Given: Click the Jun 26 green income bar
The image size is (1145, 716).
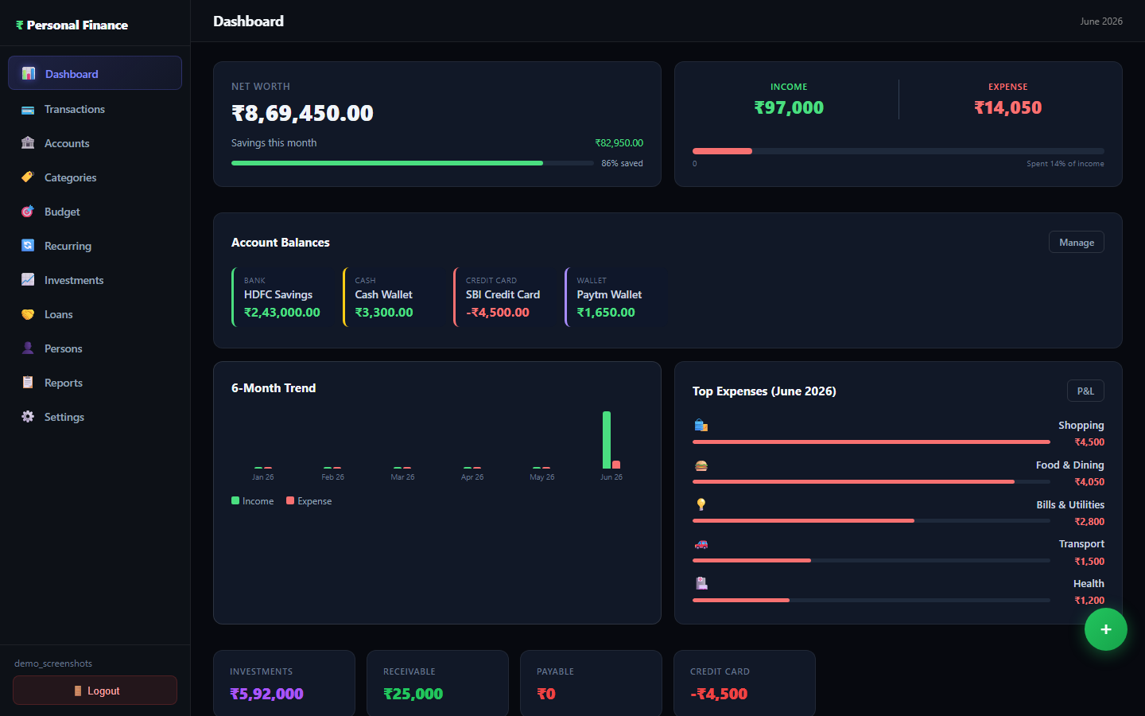Looking at the screenshot, I should tap(607, 440).
